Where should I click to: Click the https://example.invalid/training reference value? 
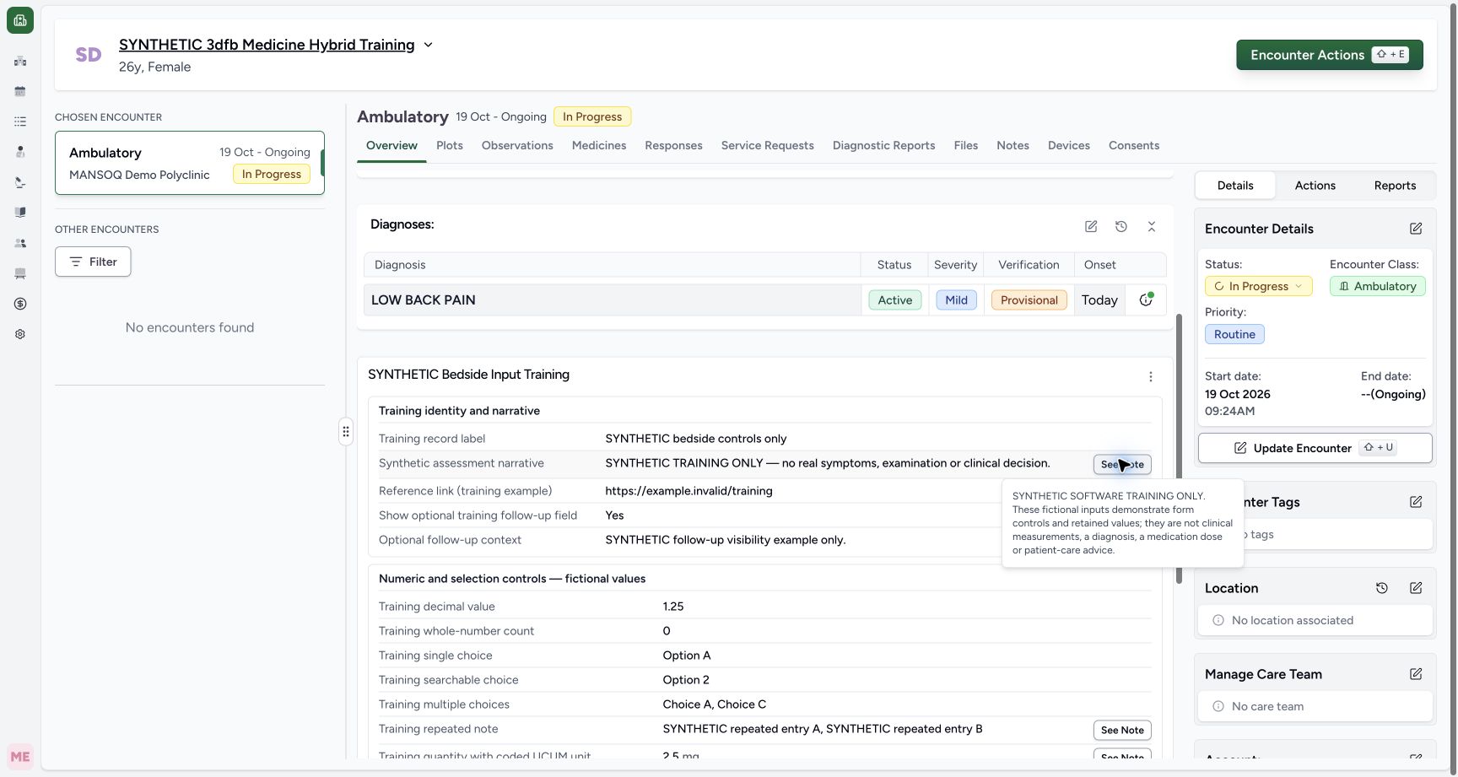click(688, 491)
